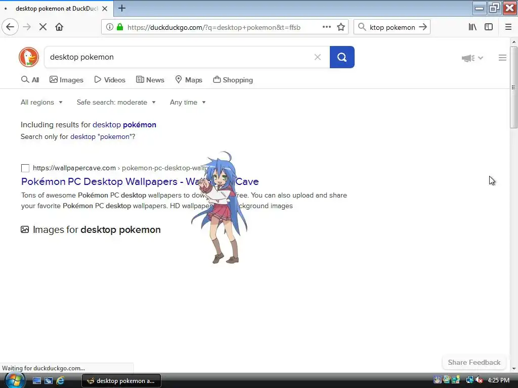The image size is (518, 388).
Task: Clear the DuckDuckGo search query
Action: [x=318, y=57]
